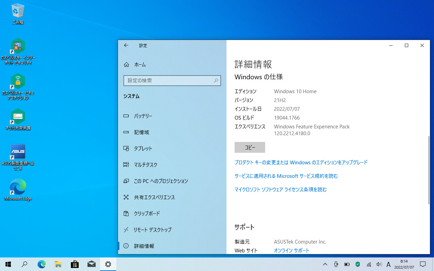Open the Wi-Fi network tray icon
Screen dimensions: 434x271
(369, 264)
